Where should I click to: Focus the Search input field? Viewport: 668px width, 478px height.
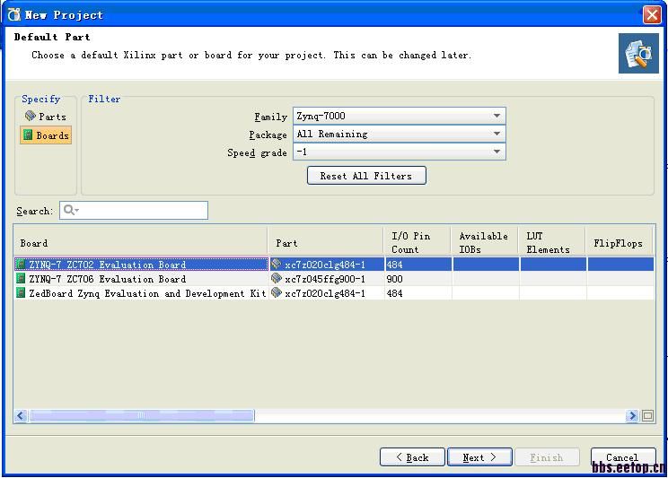click(x=134, y=210)
